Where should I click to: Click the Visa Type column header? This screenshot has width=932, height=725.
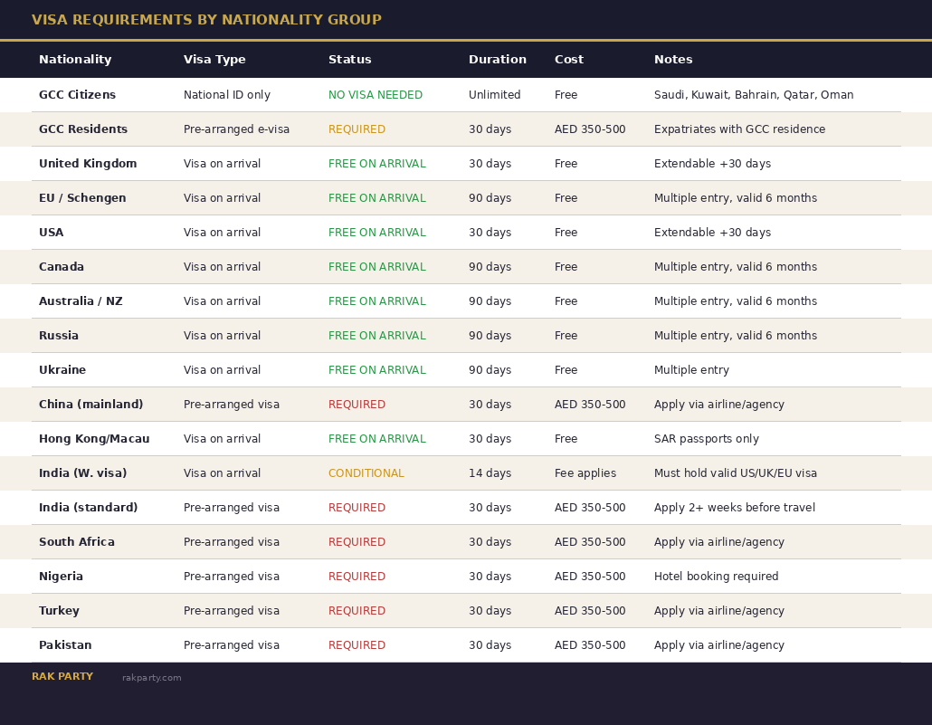[214, 60]
